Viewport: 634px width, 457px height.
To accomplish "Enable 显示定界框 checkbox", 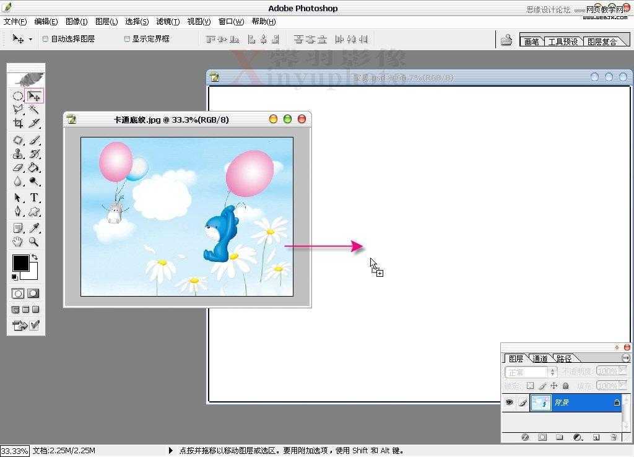I will pos(127,38).
